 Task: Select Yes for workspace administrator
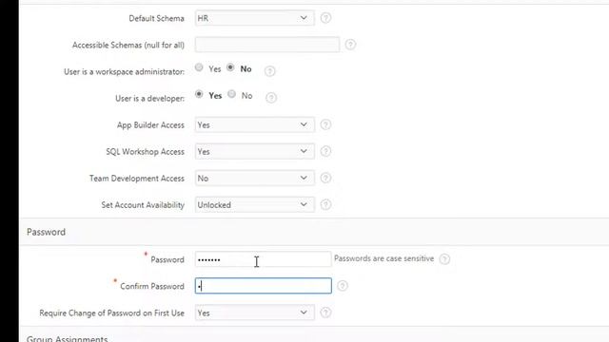tap(199, 67)
